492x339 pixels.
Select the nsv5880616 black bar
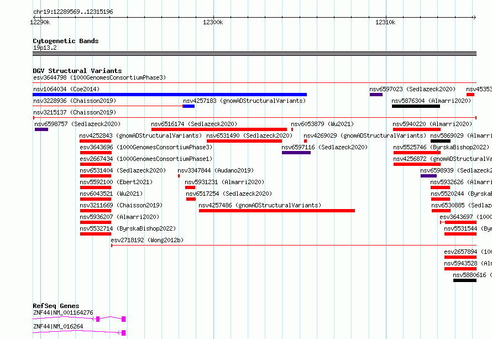(465, 280)
